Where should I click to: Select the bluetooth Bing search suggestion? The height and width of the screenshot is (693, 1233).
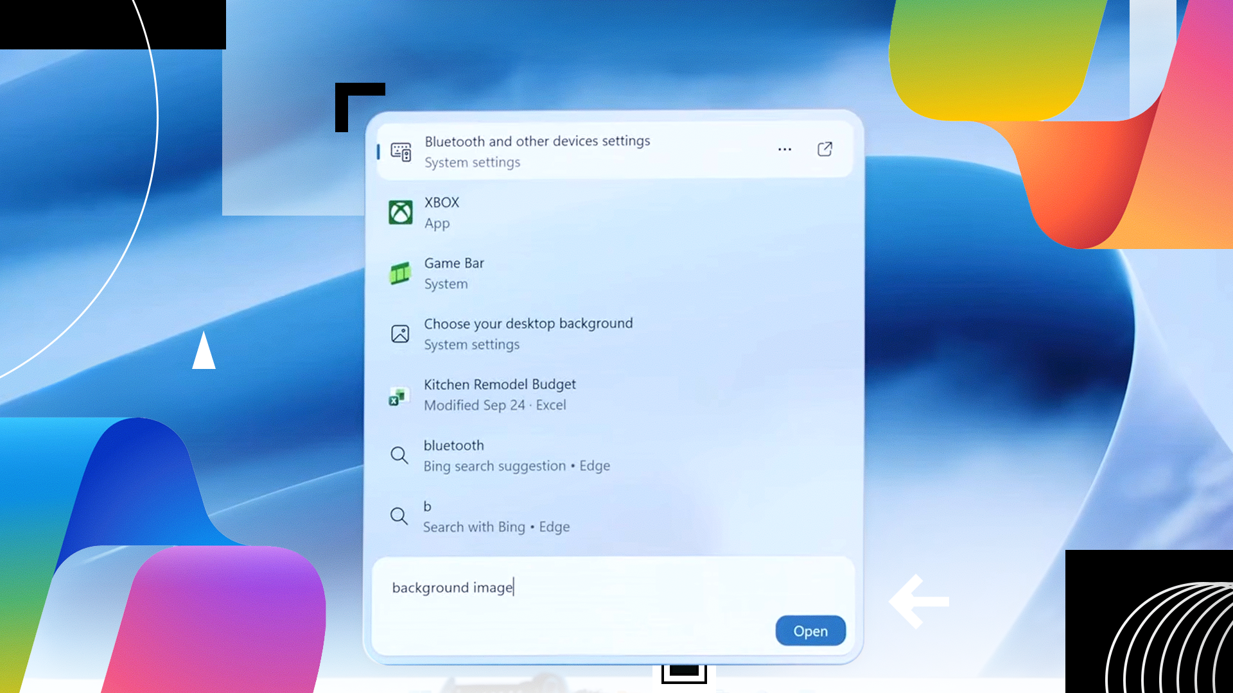615,456
